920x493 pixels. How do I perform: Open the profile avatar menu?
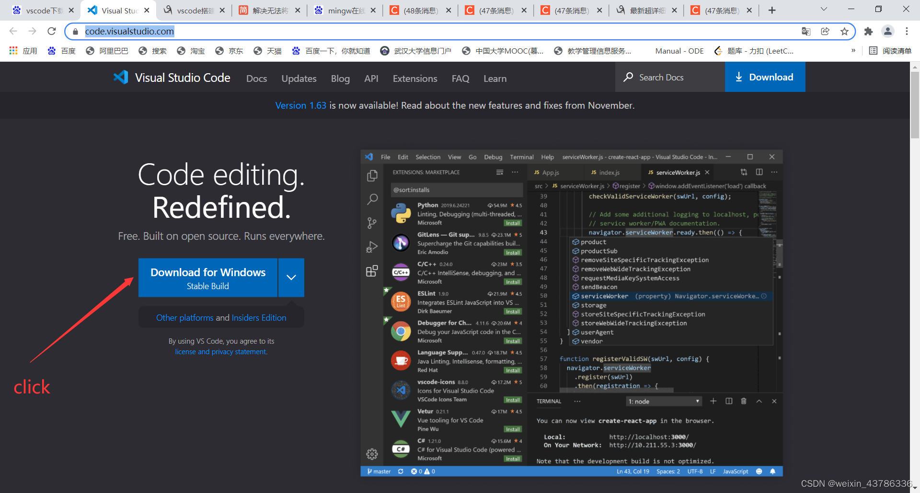pyautogui.click(x=888, y=31)
